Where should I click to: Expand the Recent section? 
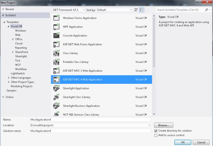(3, 9)
